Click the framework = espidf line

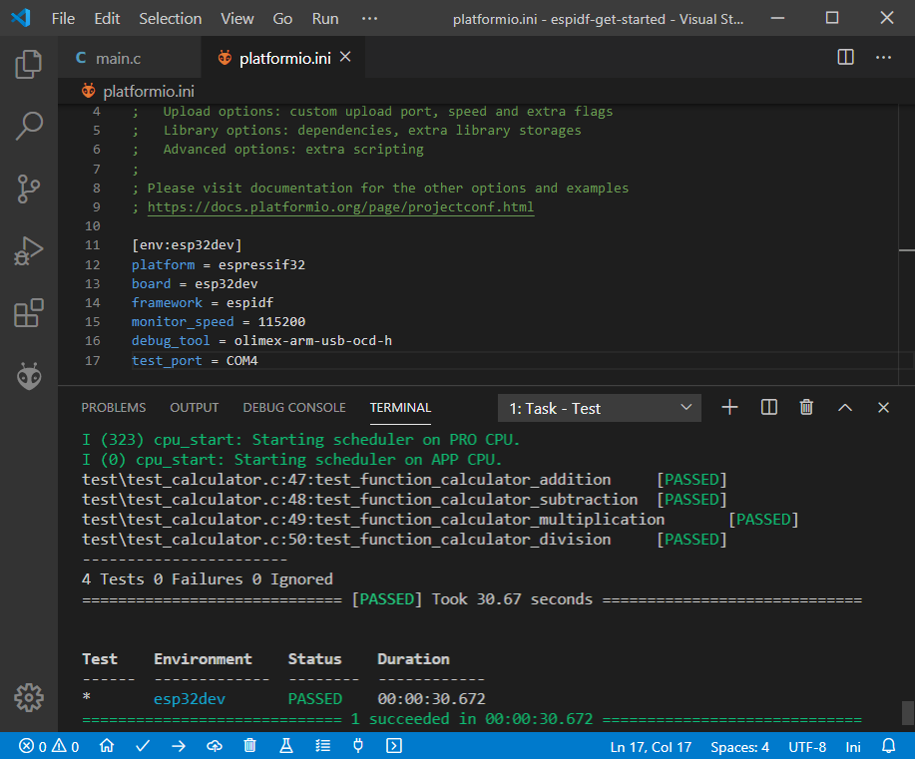(202, 303)
